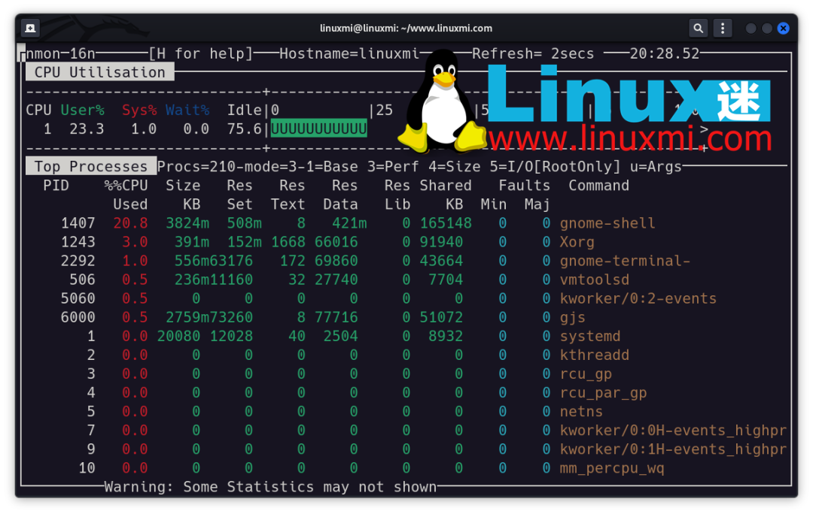
Task: Open new terminal tab icon in title bar
Action: (30, 28)
